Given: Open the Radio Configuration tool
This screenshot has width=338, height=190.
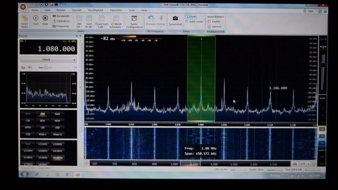Looking at the screenshot, I should point(134,22).
